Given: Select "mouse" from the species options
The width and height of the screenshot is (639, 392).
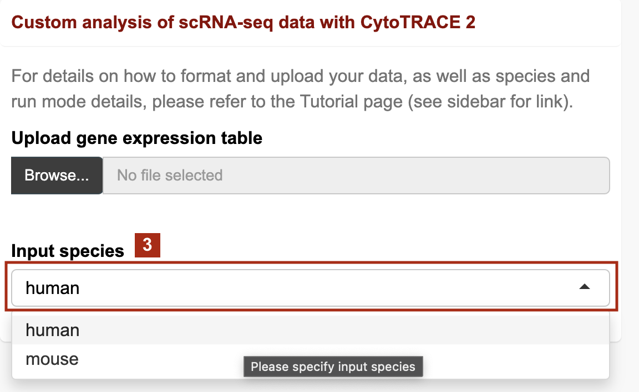Looking at the screenshot, I should 52,359.
